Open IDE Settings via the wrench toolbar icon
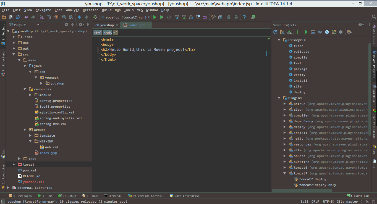Image resolution: width=377 pixels, height=204 pixels. point(213,17)
